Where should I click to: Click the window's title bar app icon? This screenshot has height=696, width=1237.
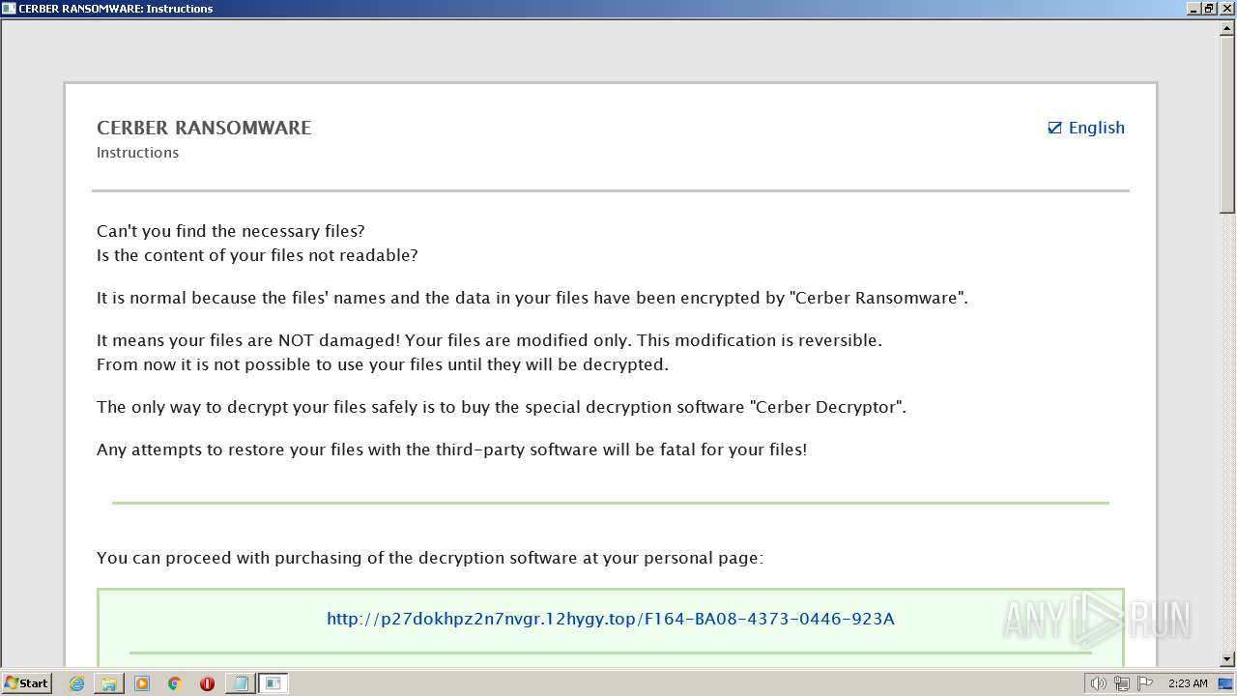pyautogui.click(x=9, y=8)
